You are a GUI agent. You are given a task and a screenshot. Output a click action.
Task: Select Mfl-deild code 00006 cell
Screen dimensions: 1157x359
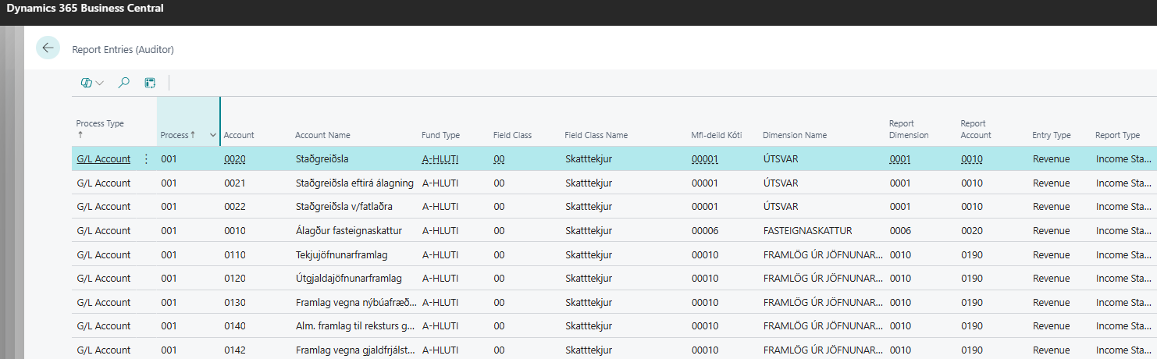point(705,231)
